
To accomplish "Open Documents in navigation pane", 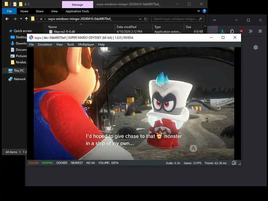I will coord(19,50).
